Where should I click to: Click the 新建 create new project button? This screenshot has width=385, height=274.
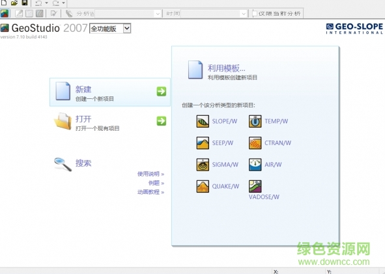click(110, 92)
